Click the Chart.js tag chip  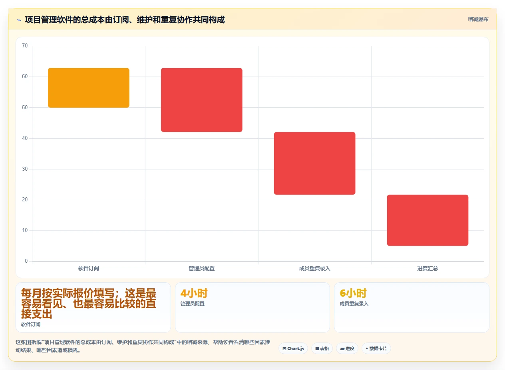click(293, 348)
